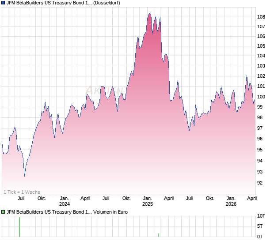Click the green volume legend square

(x=3, y=212)
